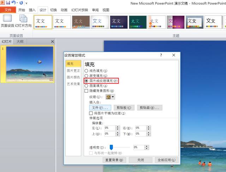Switch to the 幻灯片放映 Slide Show tab
Image resolution: width=226 pixels, height=172 pixels.
[80, 10]
